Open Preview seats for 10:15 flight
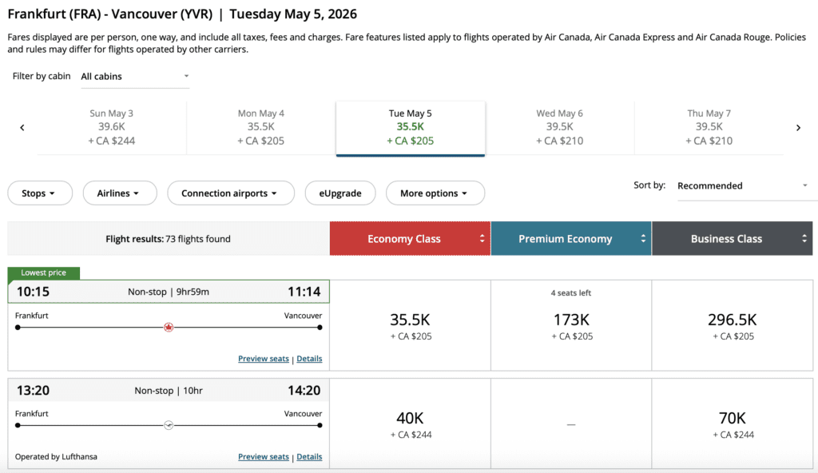 (x=263, y=359)
